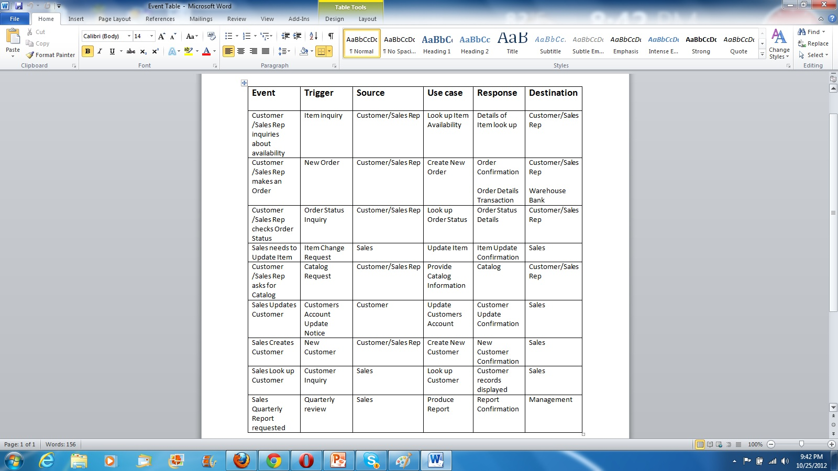
Task: Open the font name dropdown
Action: pyautogui.click(x=129, y=36)
